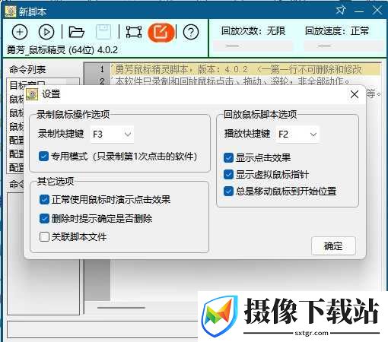Enable 关联脚本文件 checkbox
Viewport: 388px width, 342px height.
tap(44, 237)
